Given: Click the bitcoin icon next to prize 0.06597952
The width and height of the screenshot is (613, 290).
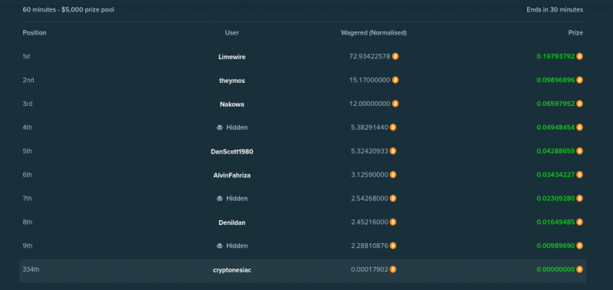Looking at the screenshot, I should pos(579,104).
